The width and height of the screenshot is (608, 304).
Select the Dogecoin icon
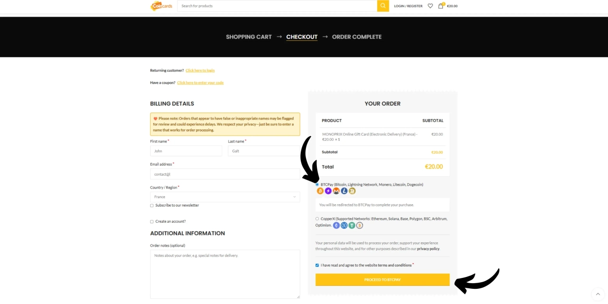pos(352,190)
